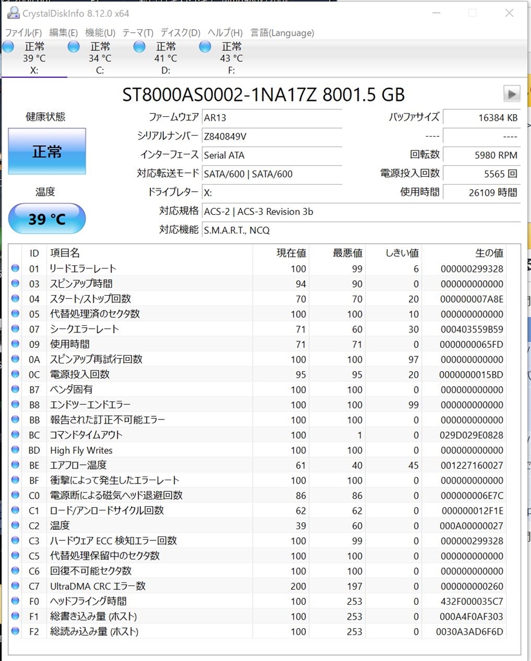Open the ディスク(D) menu

[181, 32]
